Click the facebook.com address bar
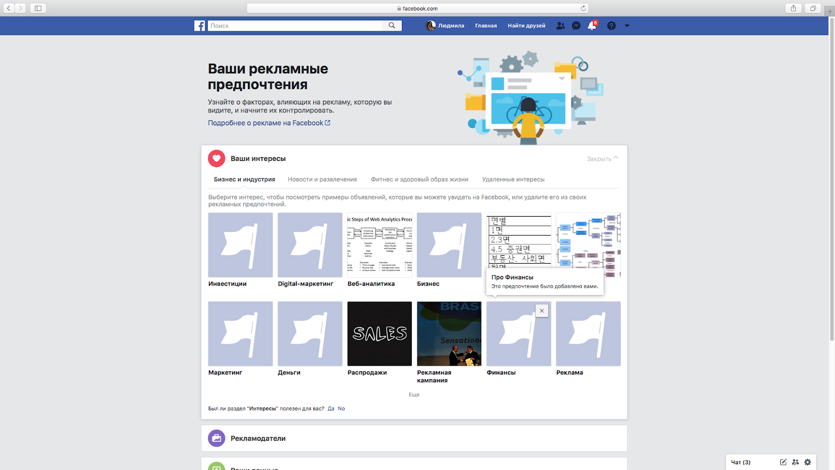This screenshot has width=835, height=470. point(417,8)
